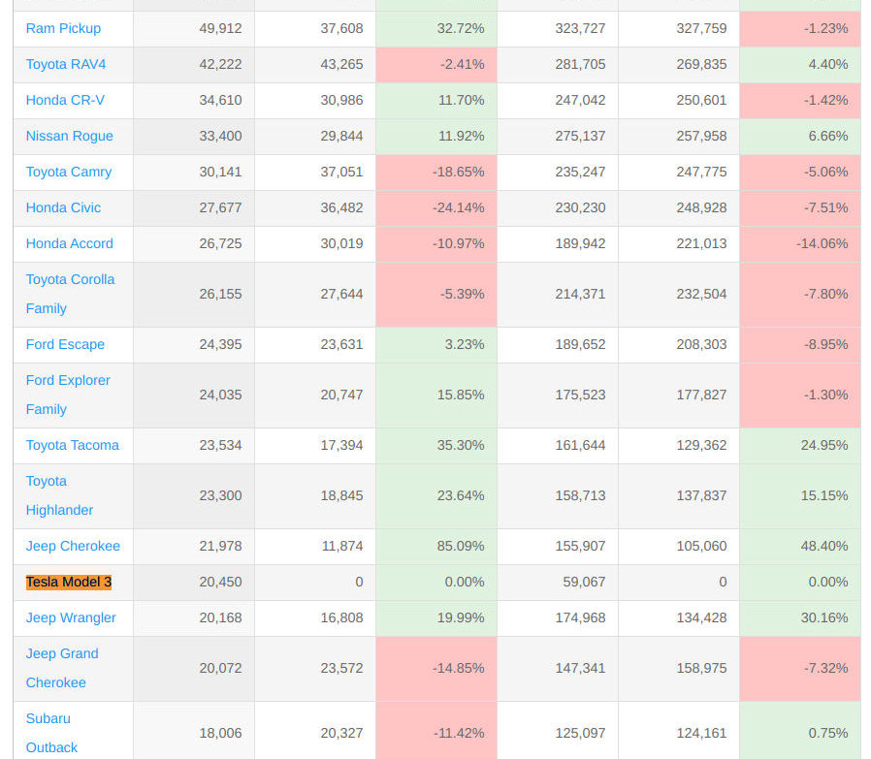The height and width of the screenshot is (759, 871).
Task: Click the Toyota Tacoma link
Action: 72,445
